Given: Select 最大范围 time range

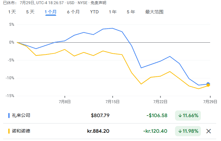Looking at the screenshot, I should (x=154, y=12).
